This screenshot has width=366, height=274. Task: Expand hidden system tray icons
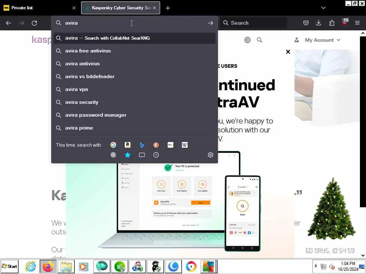click(316, 266)
